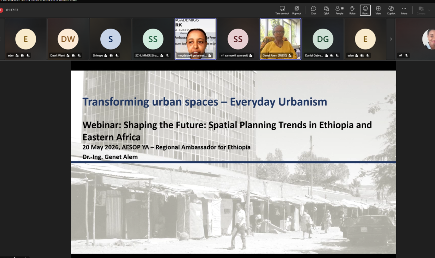Show the People participant list
This screenshot has width=435, height=258.
[x=339, y=10]
